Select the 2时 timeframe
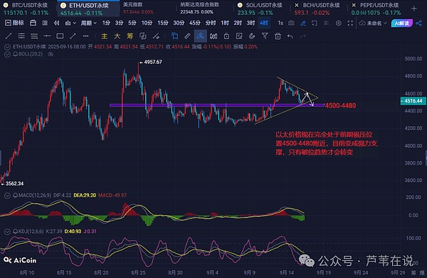This screenshot has width=427, height=278. pos(238,23)
